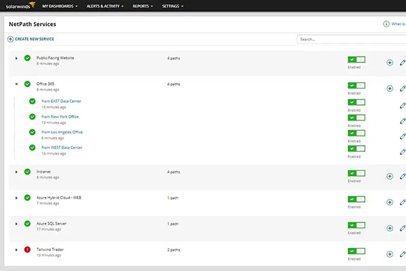Collapse the Office 365 row

[x=16, y=84]
